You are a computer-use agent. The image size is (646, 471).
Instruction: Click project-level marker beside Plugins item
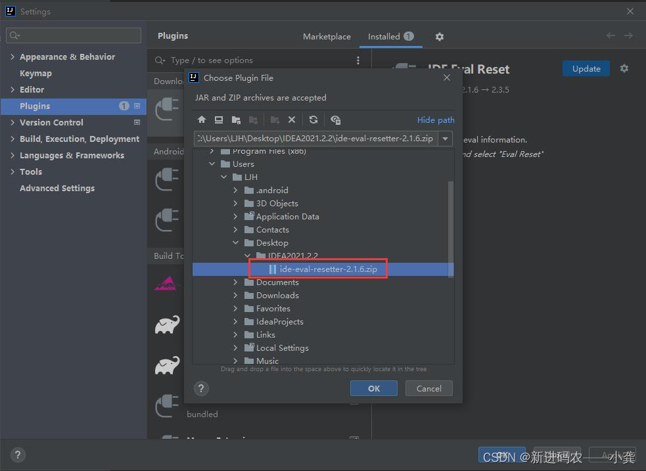[x=137, y=106]
